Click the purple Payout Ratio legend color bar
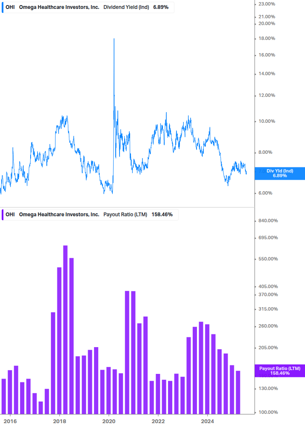Viewport: 305px width, 427px height. tap(3, 215)
